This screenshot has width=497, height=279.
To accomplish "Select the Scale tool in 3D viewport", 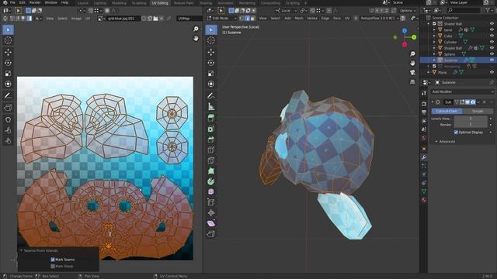I will tap(211, 74).
